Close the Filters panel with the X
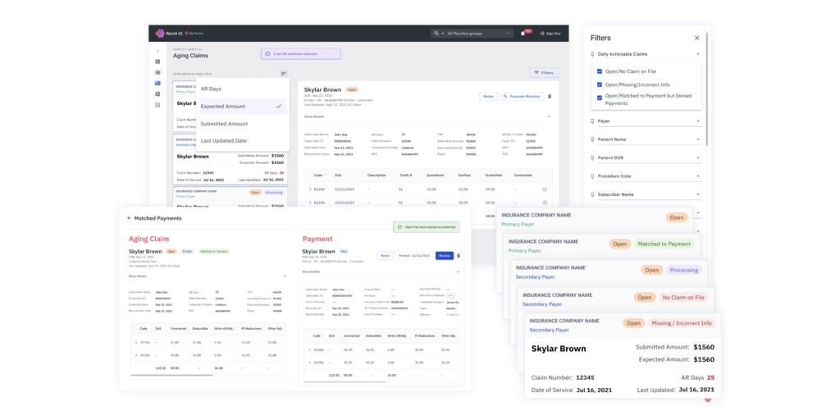The width and height of the screenshot is (840, 420). tap(696, 38)
